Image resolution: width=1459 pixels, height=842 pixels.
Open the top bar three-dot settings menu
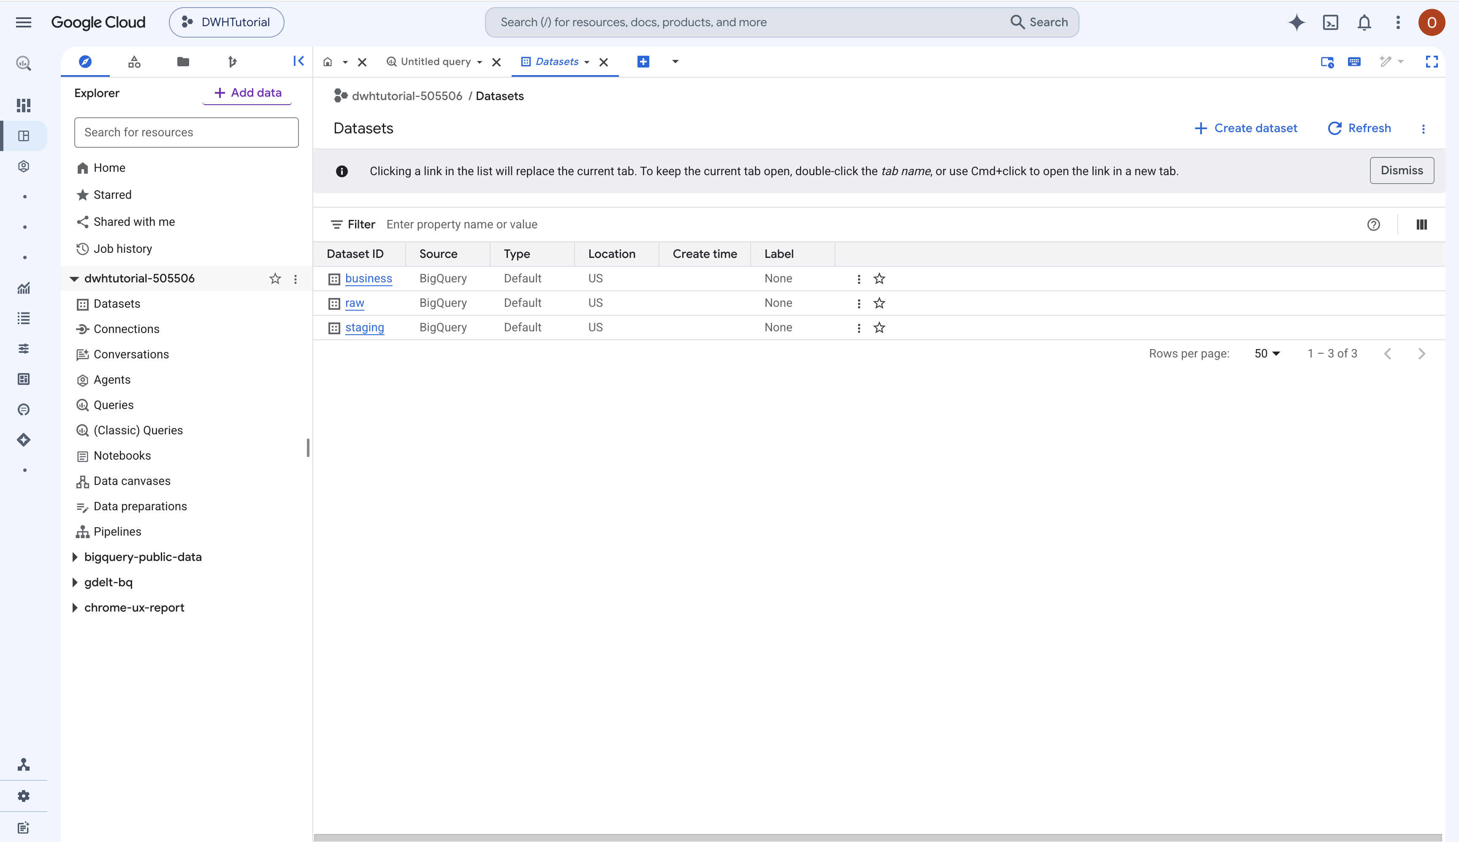[1398, 22]
